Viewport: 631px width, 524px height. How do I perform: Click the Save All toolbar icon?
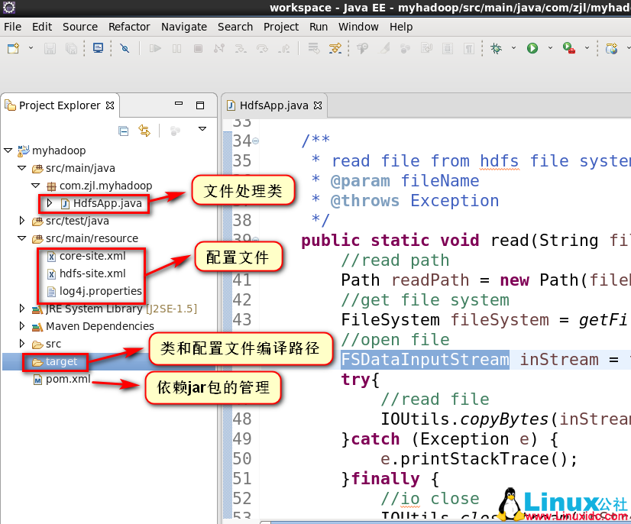click(x=70, y=49)
